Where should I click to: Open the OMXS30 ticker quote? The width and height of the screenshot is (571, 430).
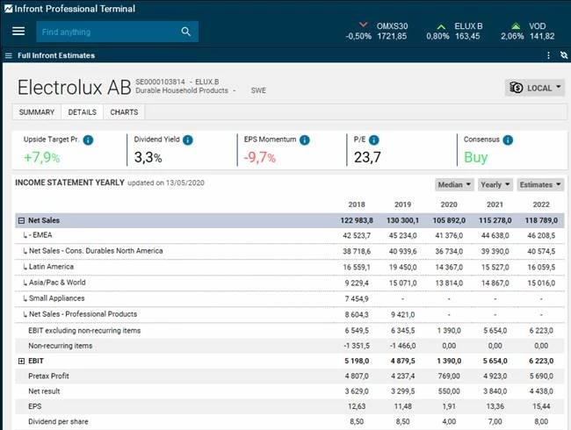click(377, 32)
